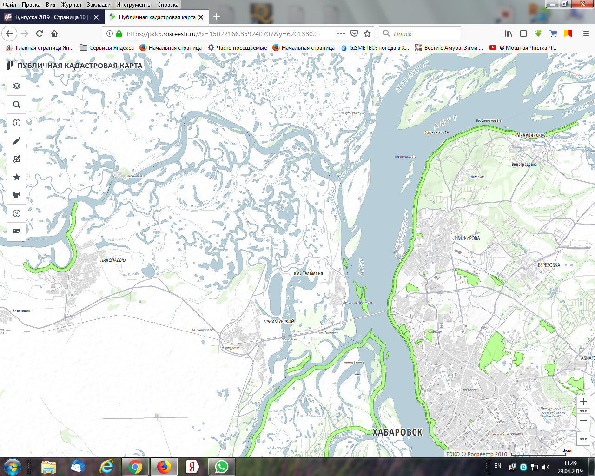Zoom out the map with minus button
The width and height of the screenshot is (595, 476).
point(583,420)
